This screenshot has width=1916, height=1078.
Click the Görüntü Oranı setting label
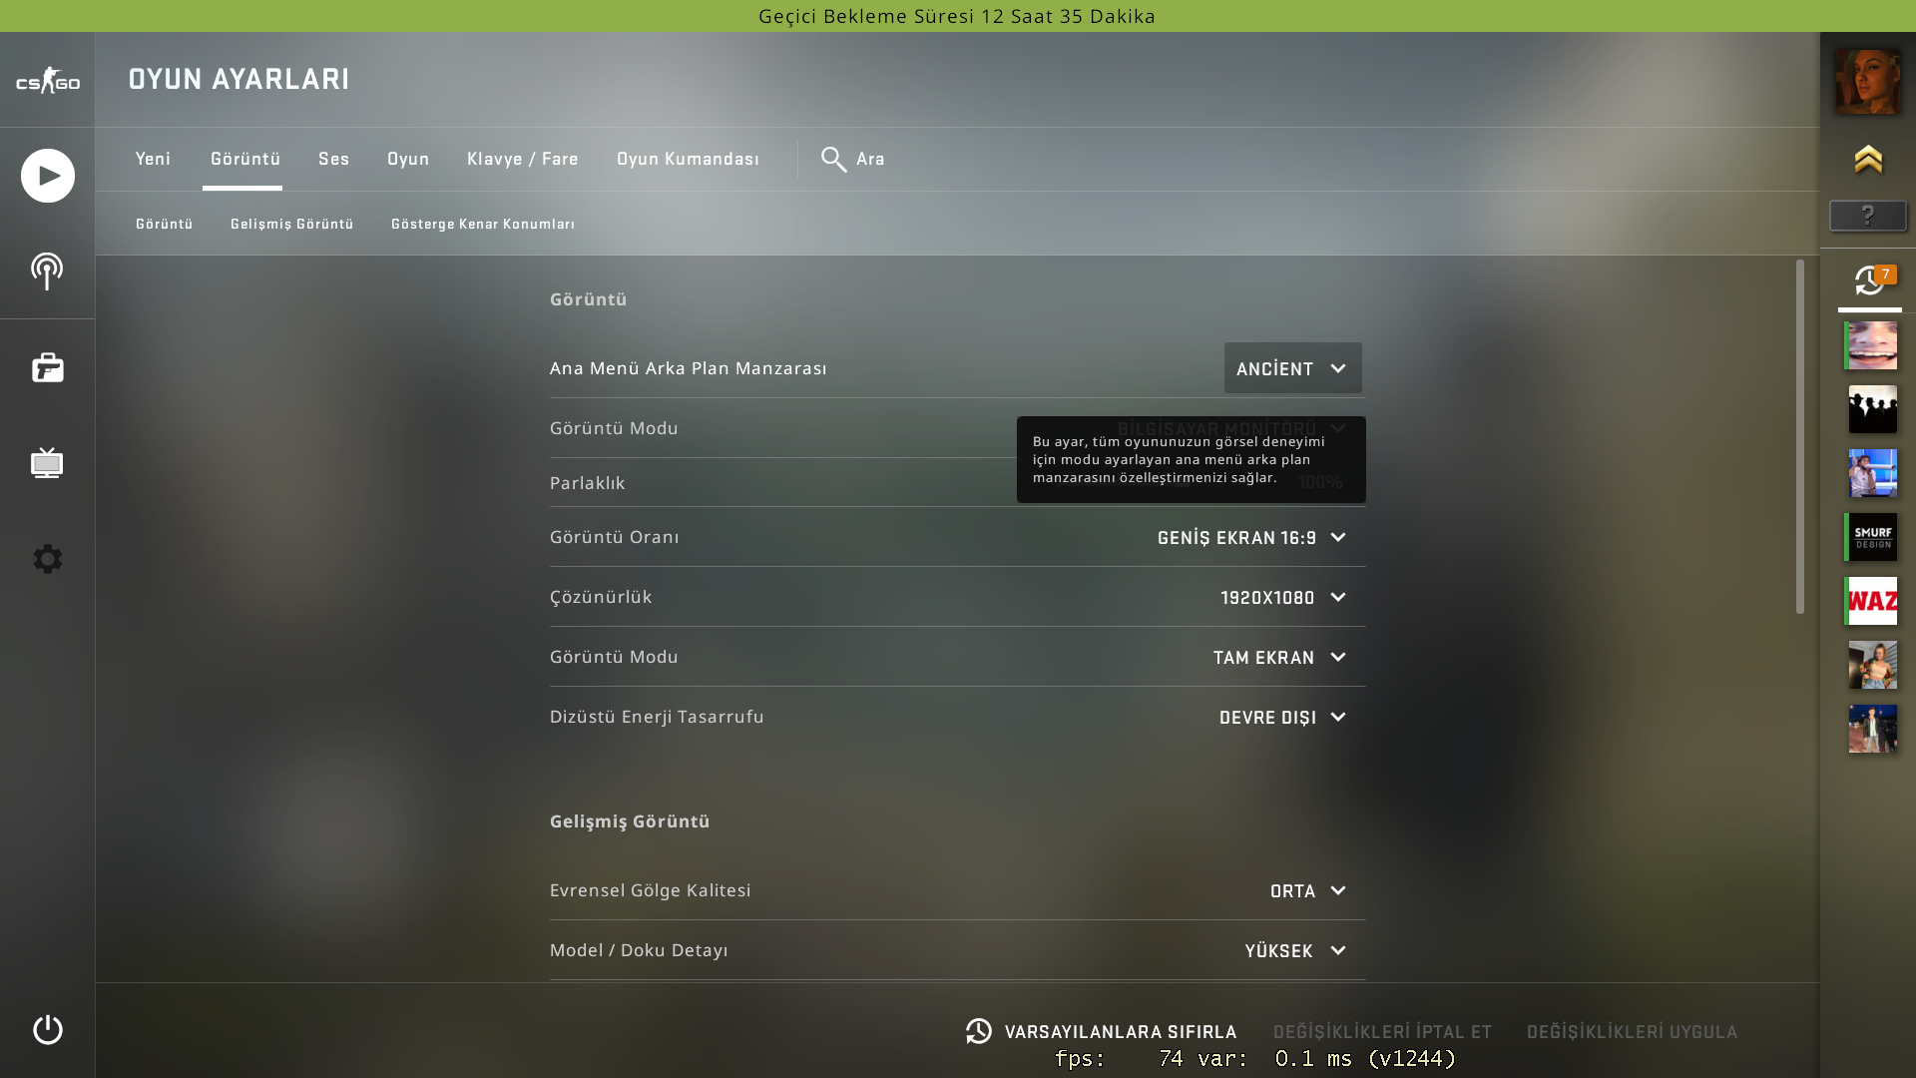pyautogui.click(x=615, y=537)
